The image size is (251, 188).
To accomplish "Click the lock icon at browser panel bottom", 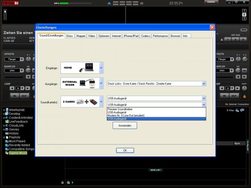I will [62, 182].
